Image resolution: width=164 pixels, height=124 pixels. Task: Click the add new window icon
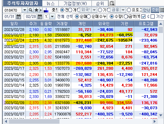(x=112, y=3)
